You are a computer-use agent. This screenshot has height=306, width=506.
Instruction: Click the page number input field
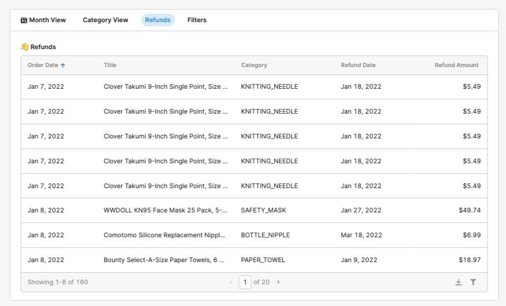point(245,282)
